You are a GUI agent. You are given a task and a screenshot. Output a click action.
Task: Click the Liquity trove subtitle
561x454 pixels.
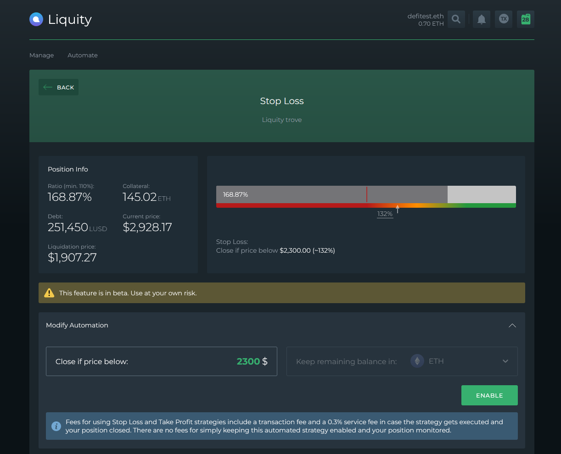(x=282, y=120)
